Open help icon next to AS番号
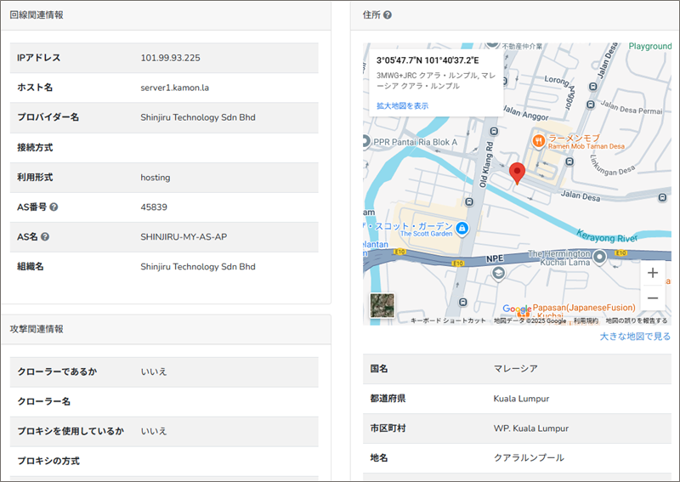This screenshot has width=680, height=482. (x=54, y=207)
